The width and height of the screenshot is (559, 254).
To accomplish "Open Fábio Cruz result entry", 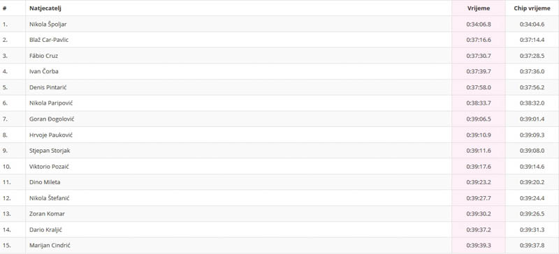I will tap(43, 56).
